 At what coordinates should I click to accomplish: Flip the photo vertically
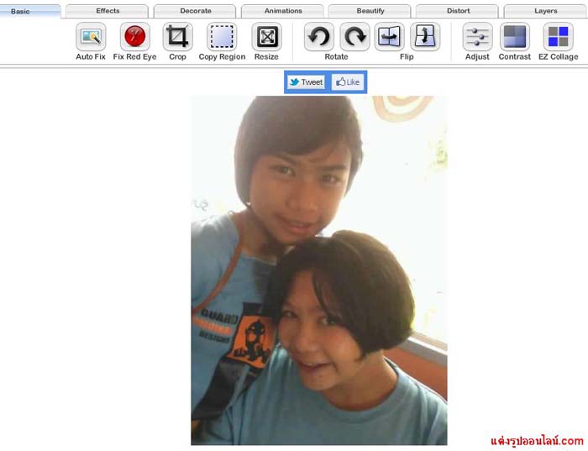[x=425, y=37]
